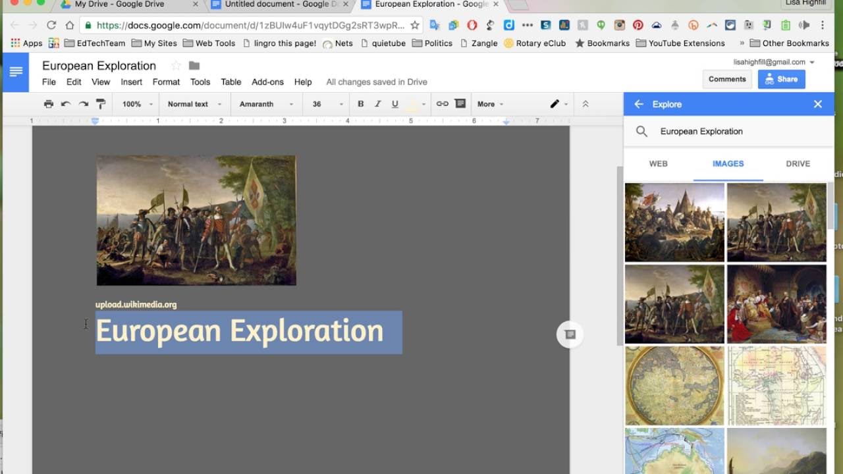
Task: Open the More toolbar options
Action: tap(490, 104)
